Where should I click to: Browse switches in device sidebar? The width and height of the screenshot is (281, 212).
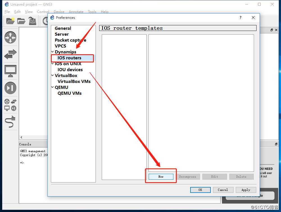(x=10, y=54)
